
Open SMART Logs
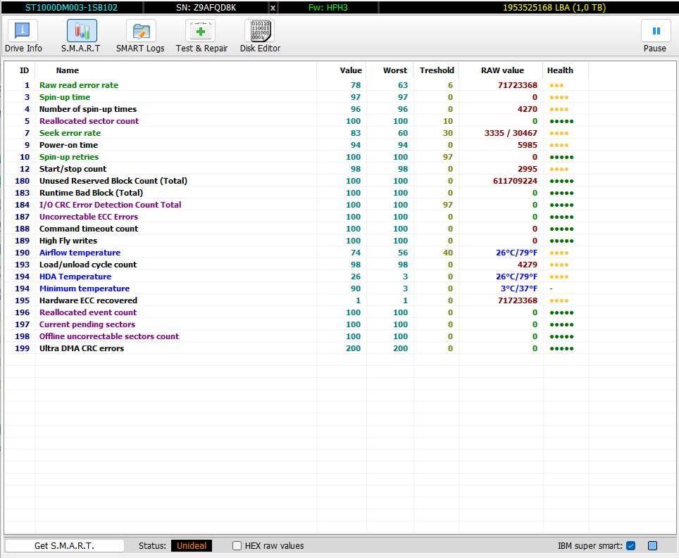[140, 37]
